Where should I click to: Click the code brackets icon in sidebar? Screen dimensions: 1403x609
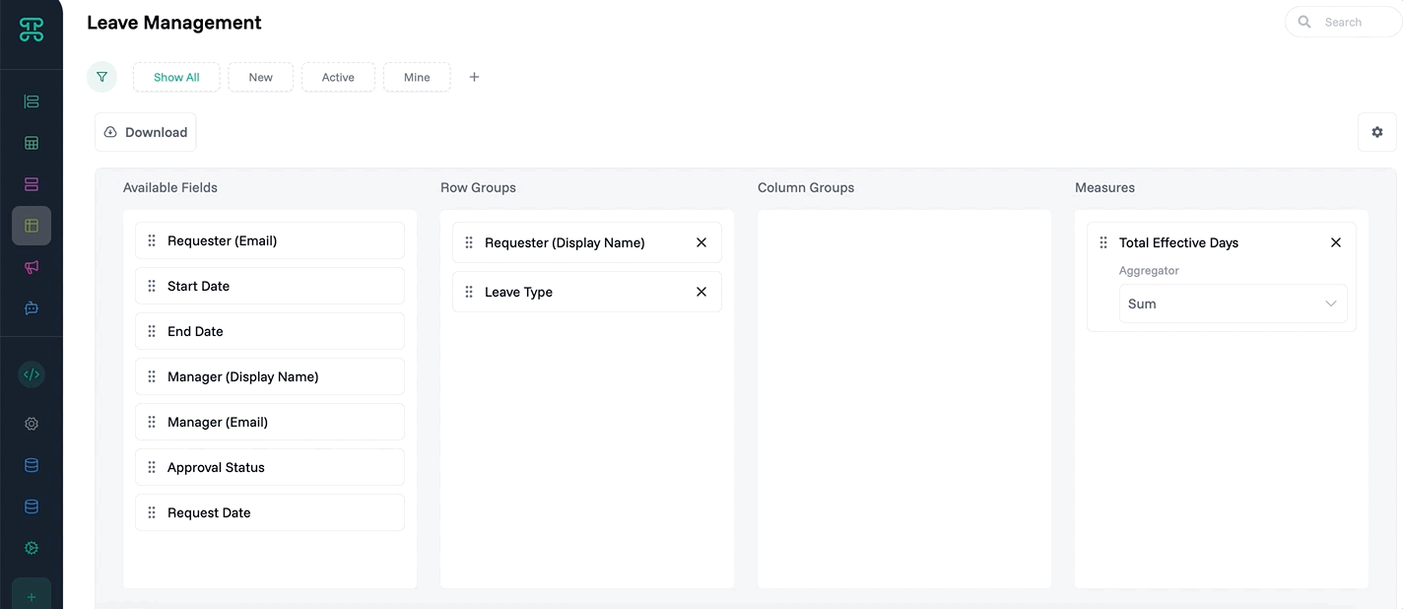point(32,374)
